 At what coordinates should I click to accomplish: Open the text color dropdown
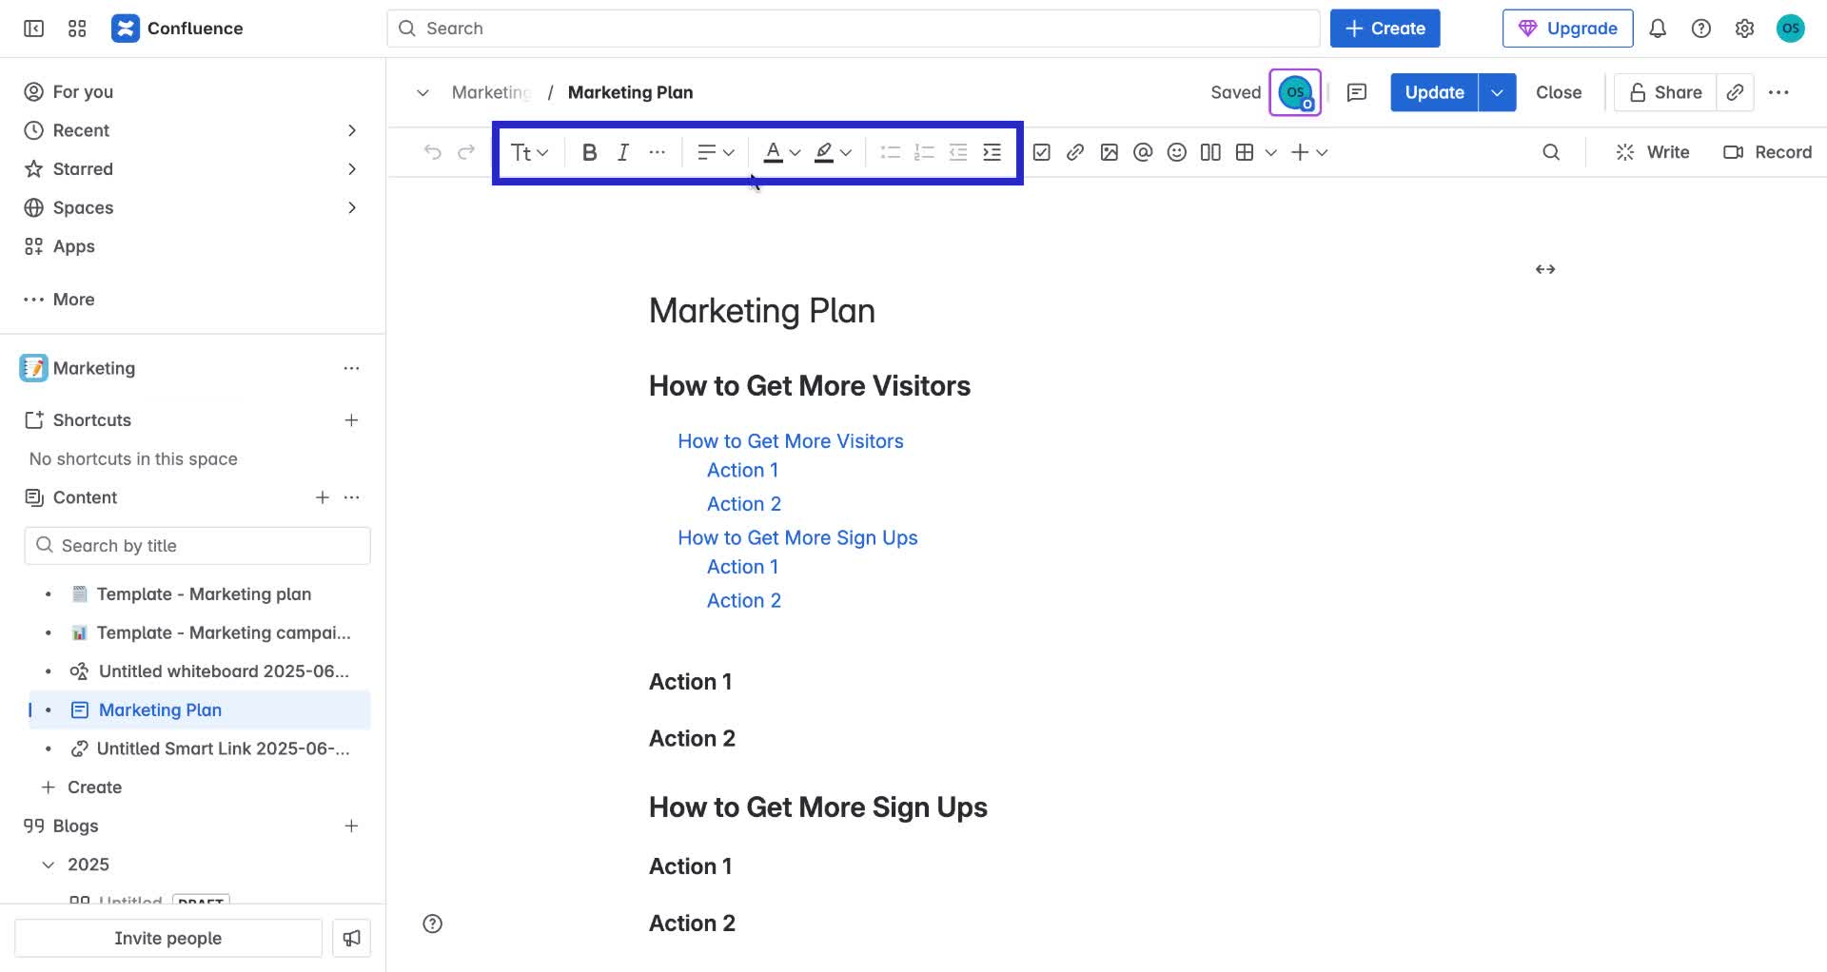781,151
